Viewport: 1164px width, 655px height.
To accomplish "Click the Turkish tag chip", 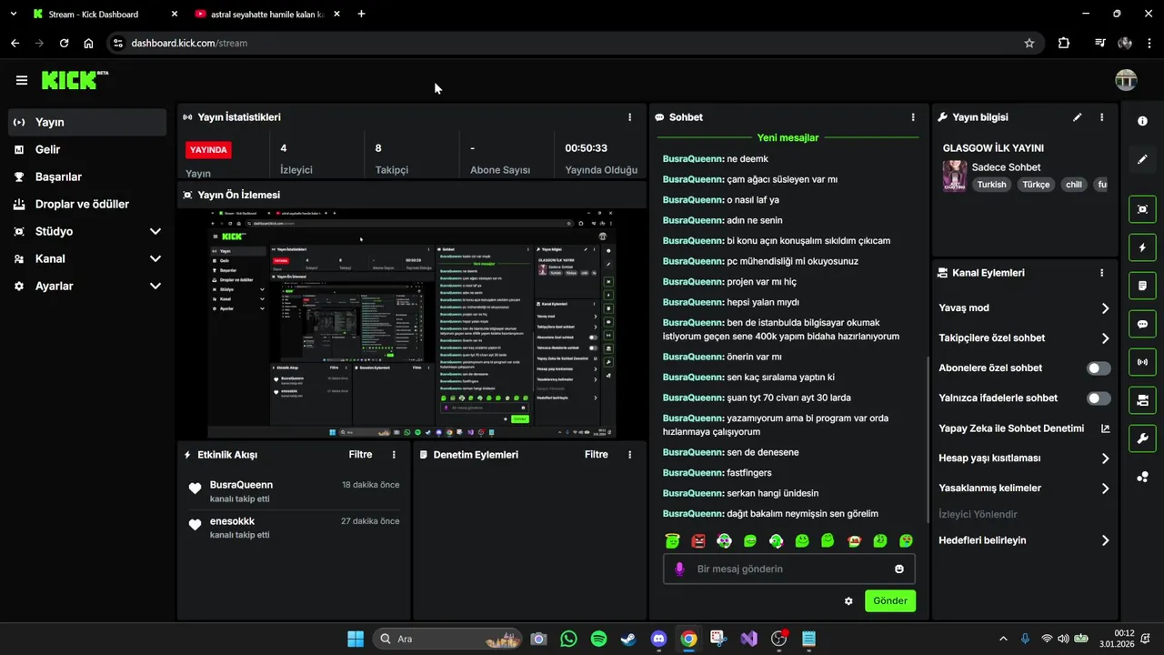I will (x=992, y=185).
